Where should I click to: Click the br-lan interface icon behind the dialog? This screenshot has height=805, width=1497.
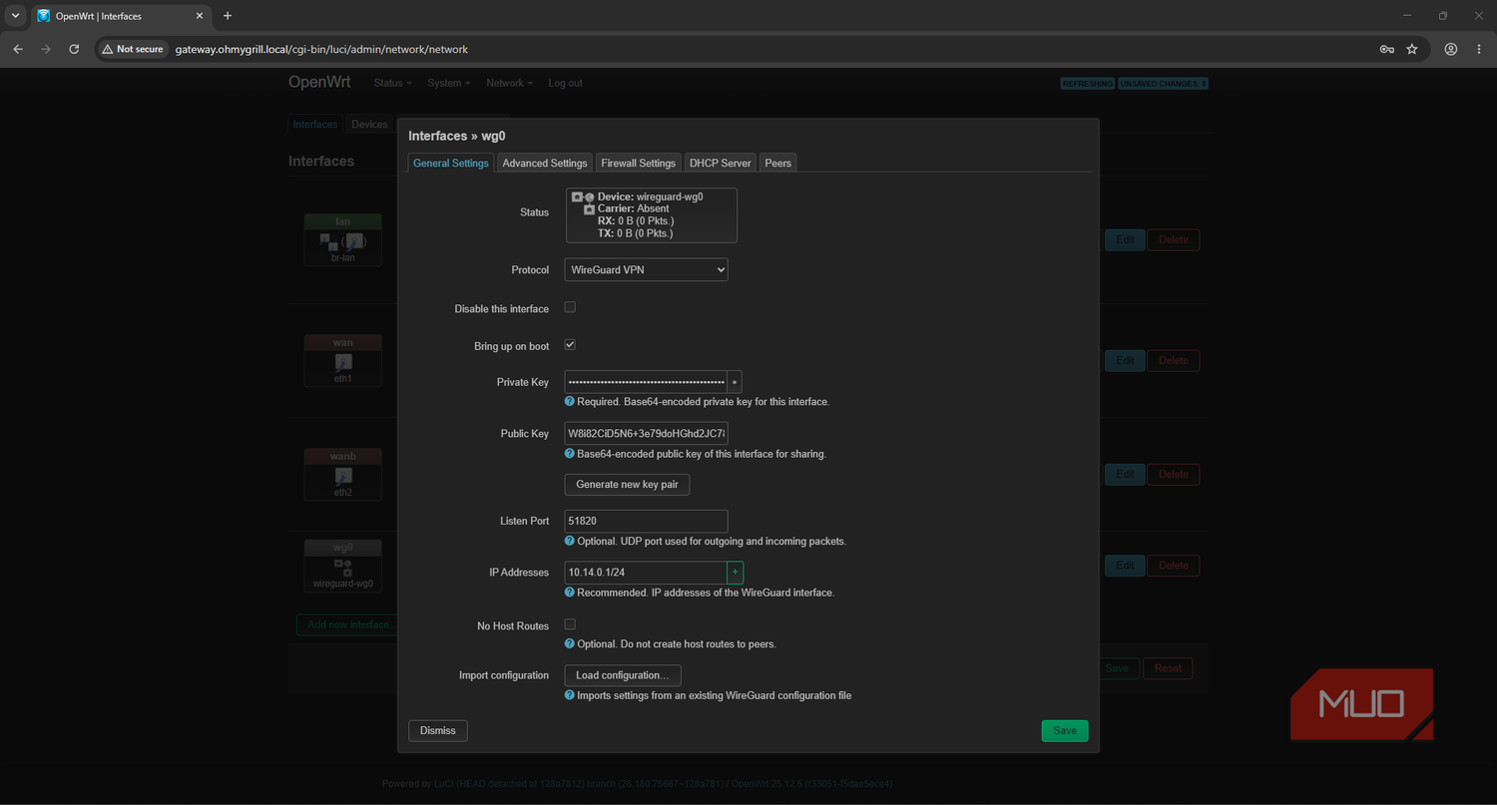[342, 241]
